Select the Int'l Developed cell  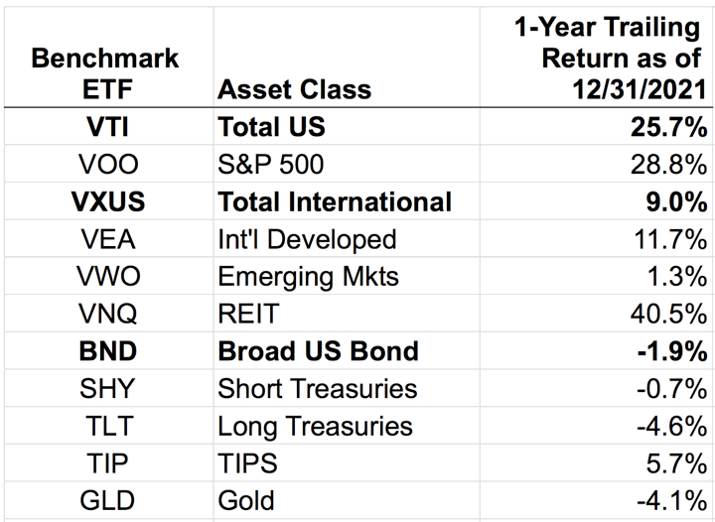point(307,239)
